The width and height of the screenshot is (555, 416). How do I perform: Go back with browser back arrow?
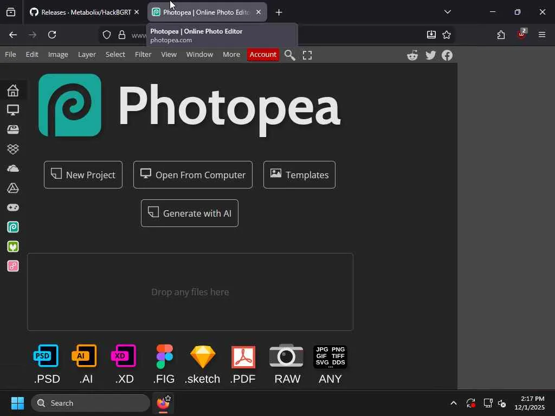pyautogui.click(x=13, y=35)
